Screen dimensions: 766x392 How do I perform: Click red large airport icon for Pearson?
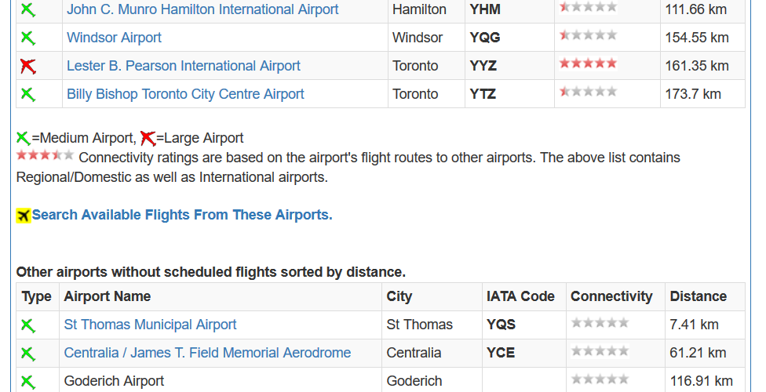coord(28,66)
